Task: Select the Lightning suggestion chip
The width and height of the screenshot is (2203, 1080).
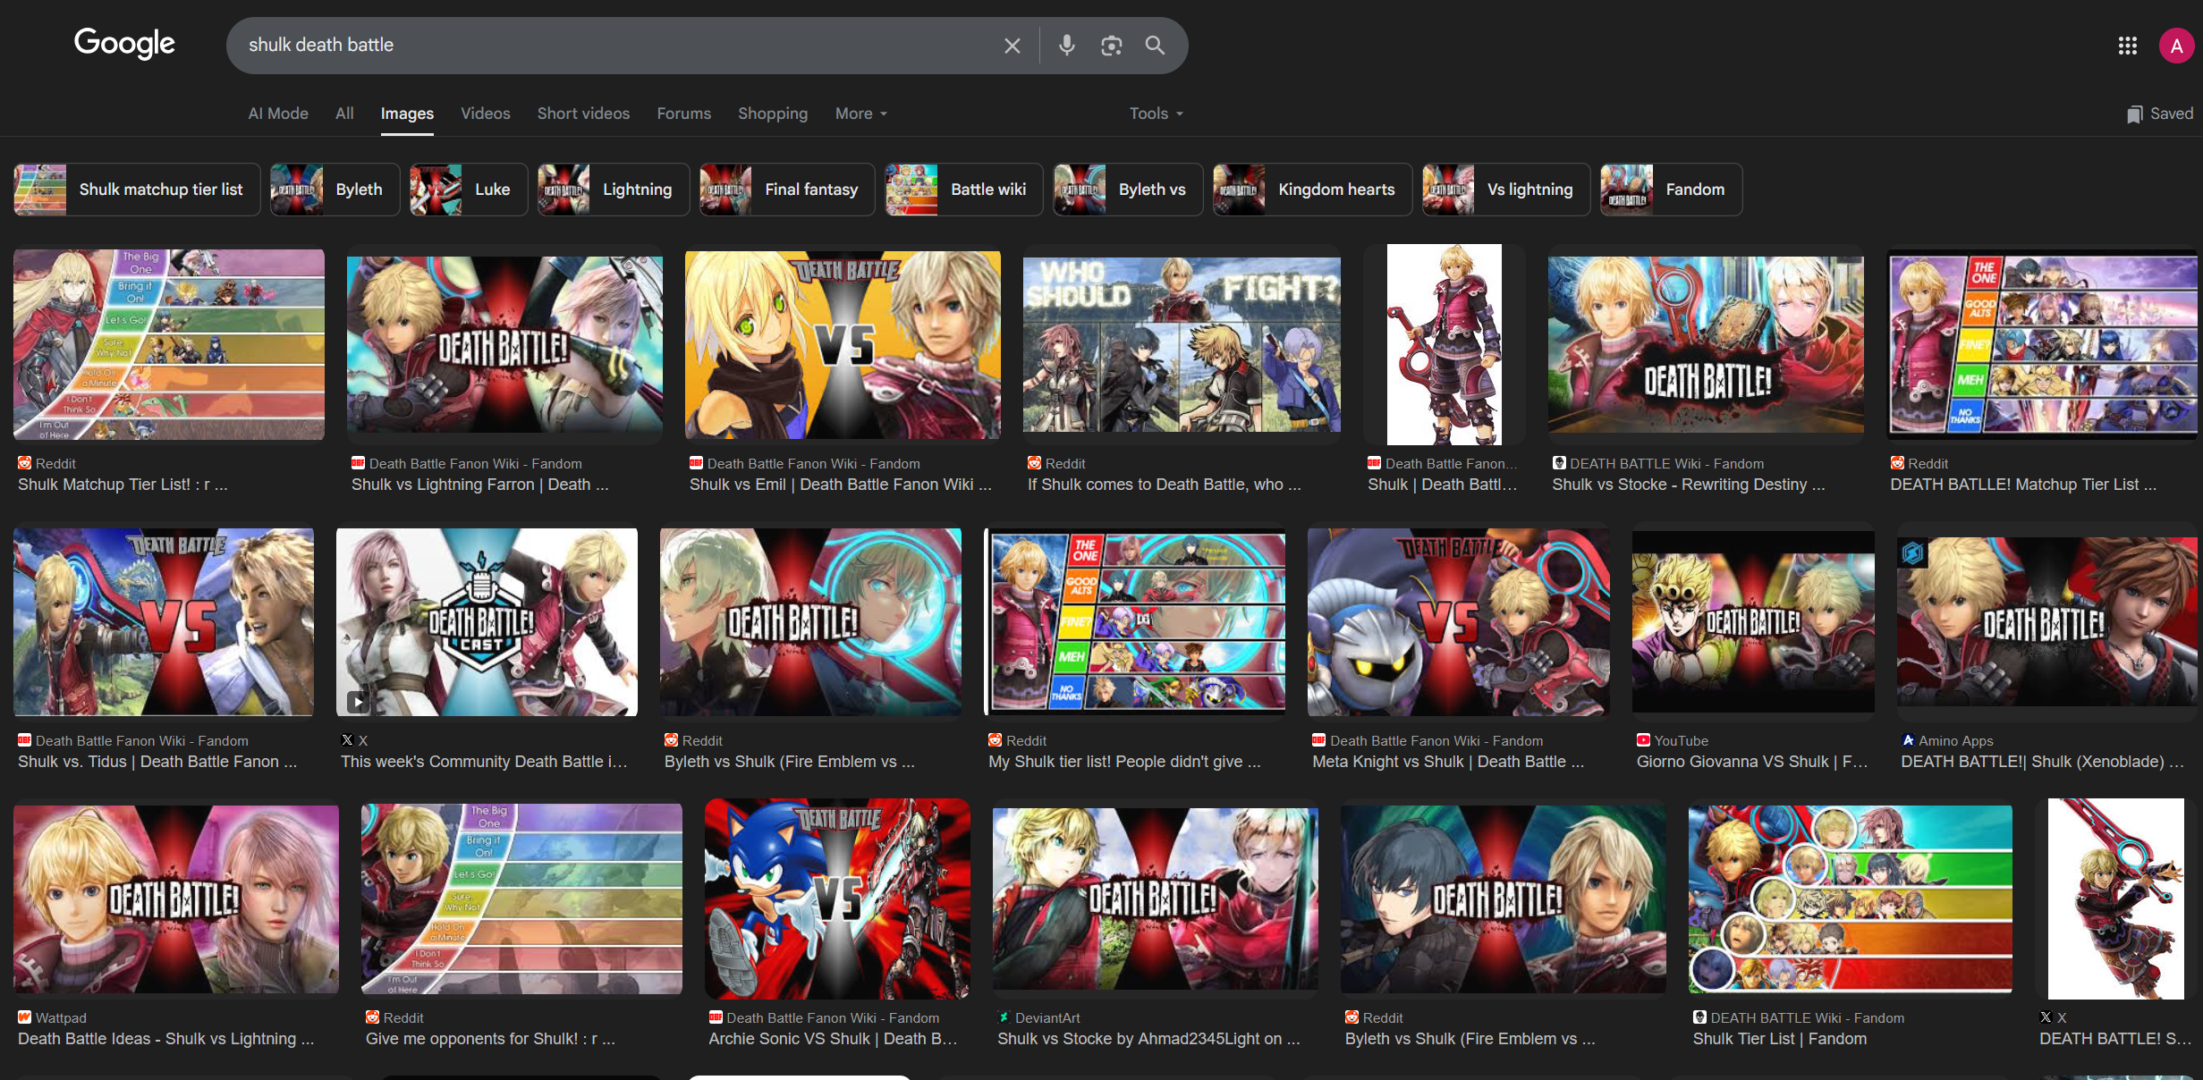Action: [613, 190]
